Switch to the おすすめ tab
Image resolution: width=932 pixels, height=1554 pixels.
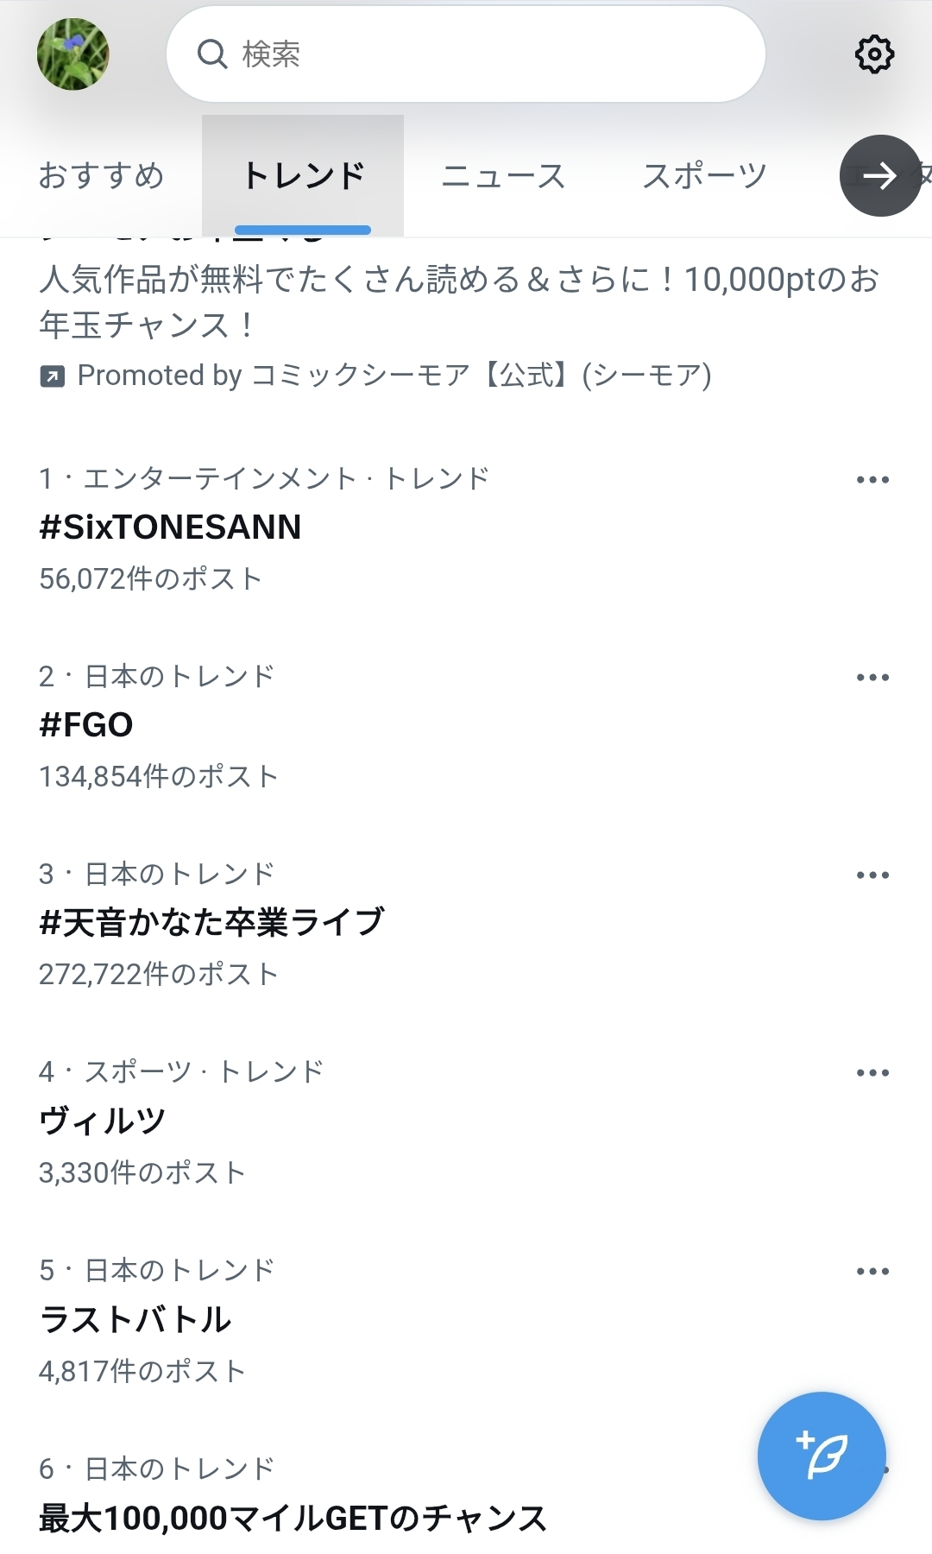(101, 176)
